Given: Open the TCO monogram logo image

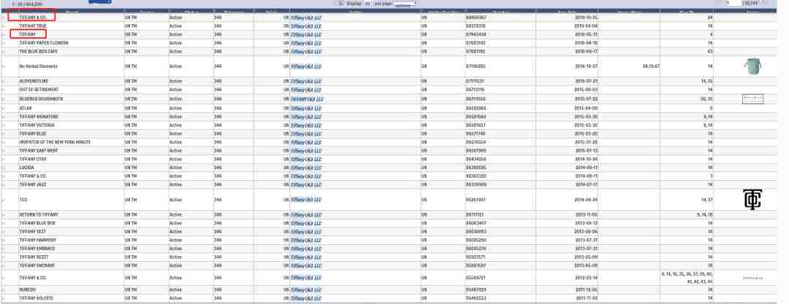Looking at the screenshot, I should [752, 200].
